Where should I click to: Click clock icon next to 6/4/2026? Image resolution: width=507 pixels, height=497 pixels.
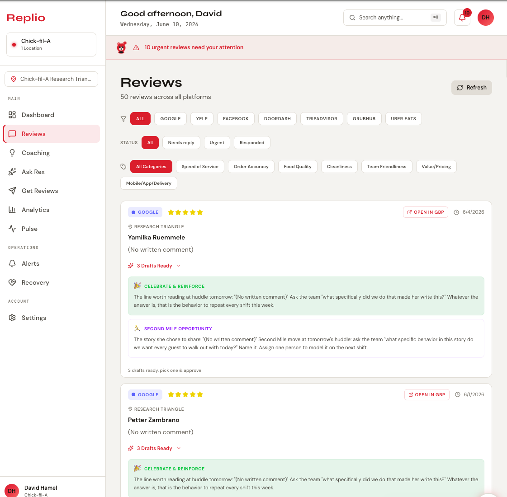pos(456,212)
